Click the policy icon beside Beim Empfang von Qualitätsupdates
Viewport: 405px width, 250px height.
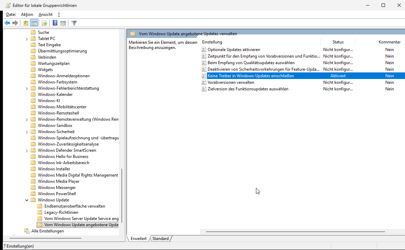point(204,63)
